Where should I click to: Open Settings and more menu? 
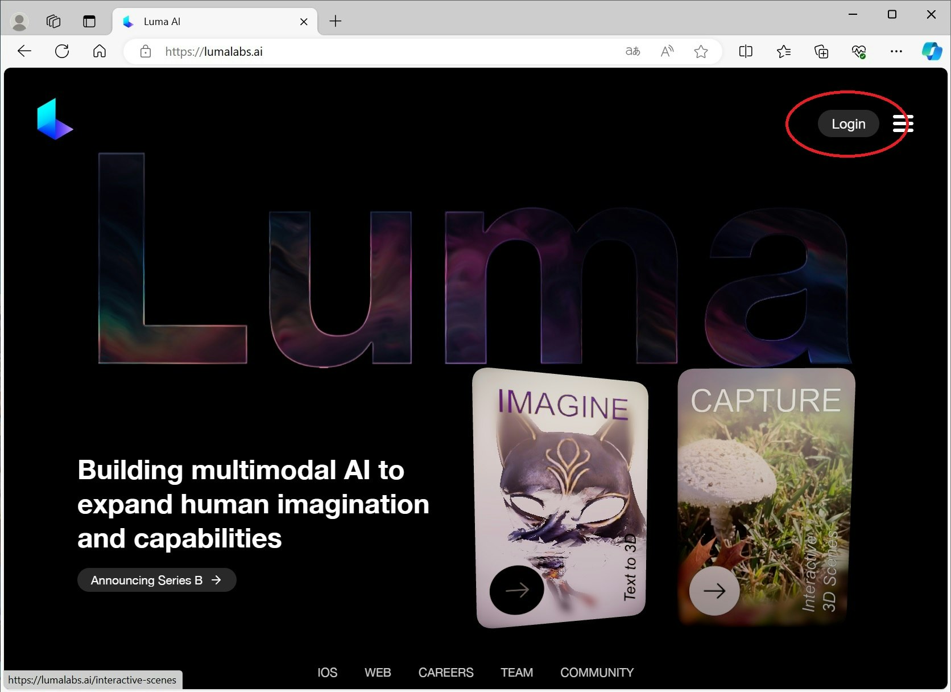point(896,52)
